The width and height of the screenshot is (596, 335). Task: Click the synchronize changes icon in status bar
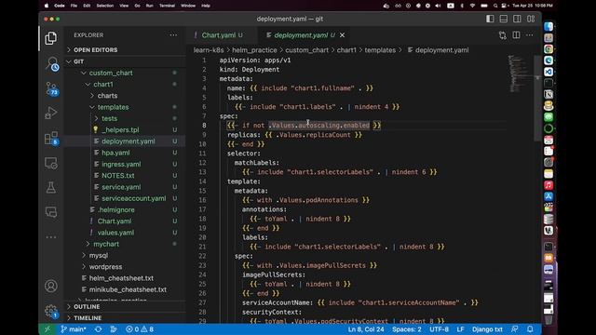pos(98,329)
